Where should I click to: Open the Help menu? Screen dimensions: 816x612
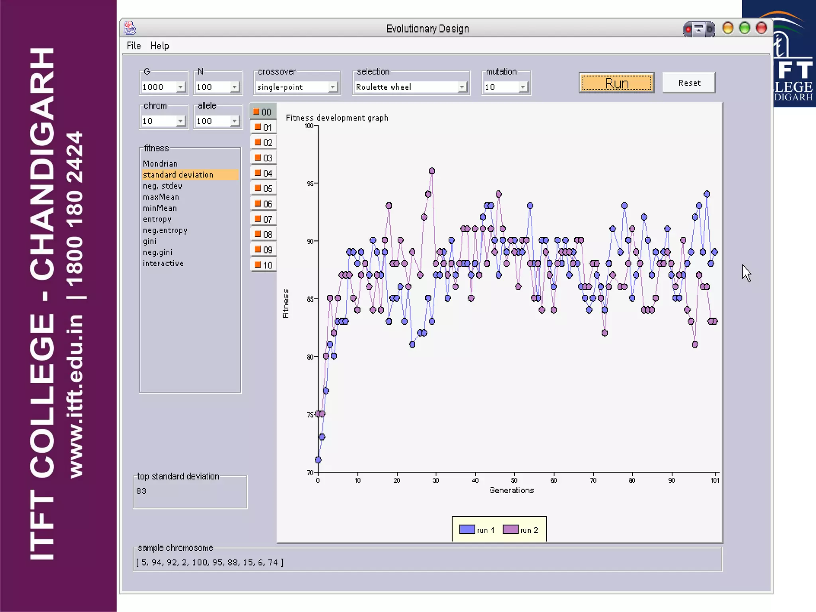(159, 46)
